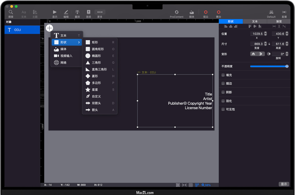
Task: Enable the 阴影 shadow checkbox
Action: 223,92
